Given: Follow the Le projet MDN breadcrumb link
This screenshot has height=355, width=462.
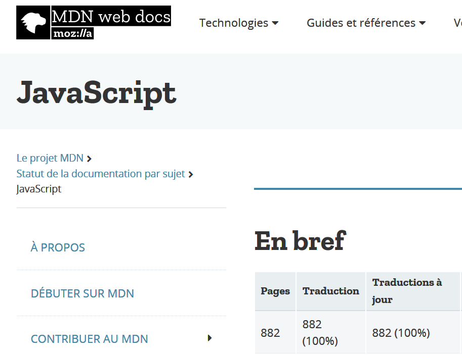Looking at the screenshot, I should (x=50, y=158).
